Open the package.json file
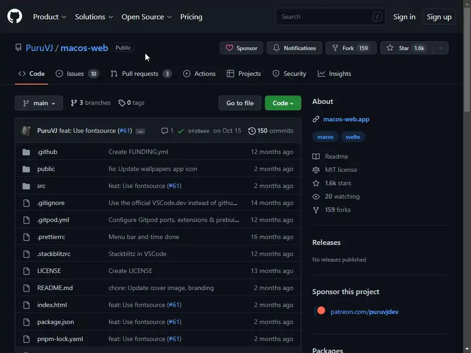The height and width of the screenshot is (353, 471). pos(56,322)
